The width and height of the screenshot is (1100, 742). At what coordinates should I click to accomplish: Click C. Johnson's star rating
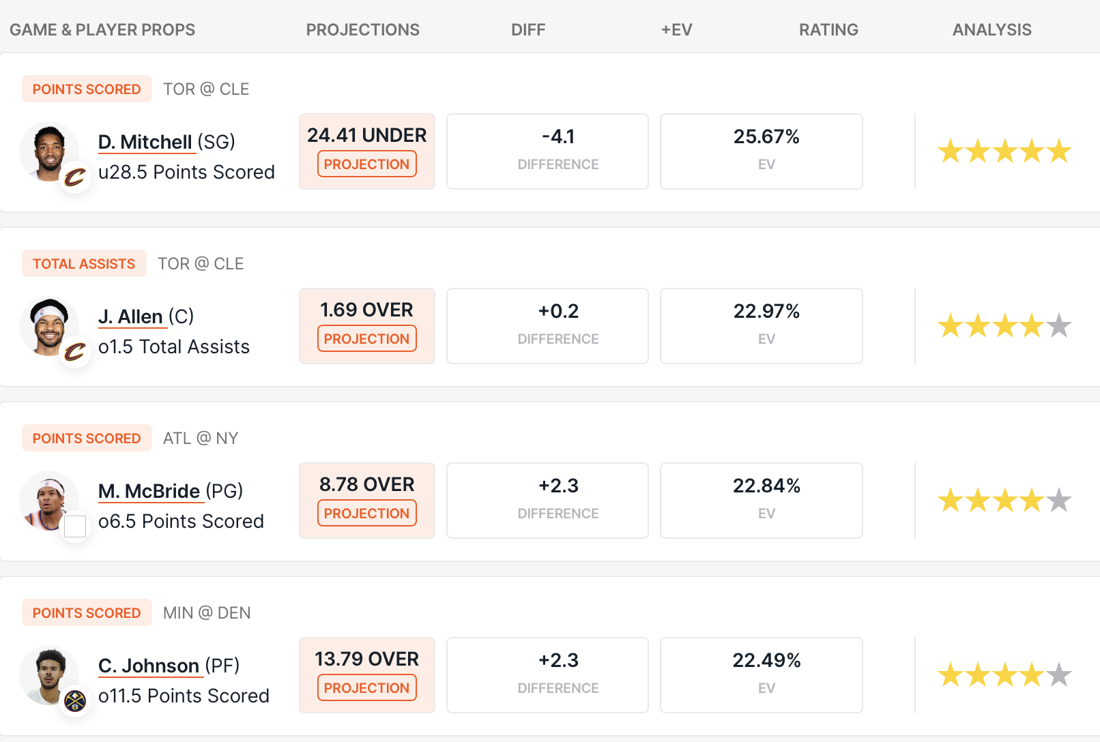tap(1004, 675)
